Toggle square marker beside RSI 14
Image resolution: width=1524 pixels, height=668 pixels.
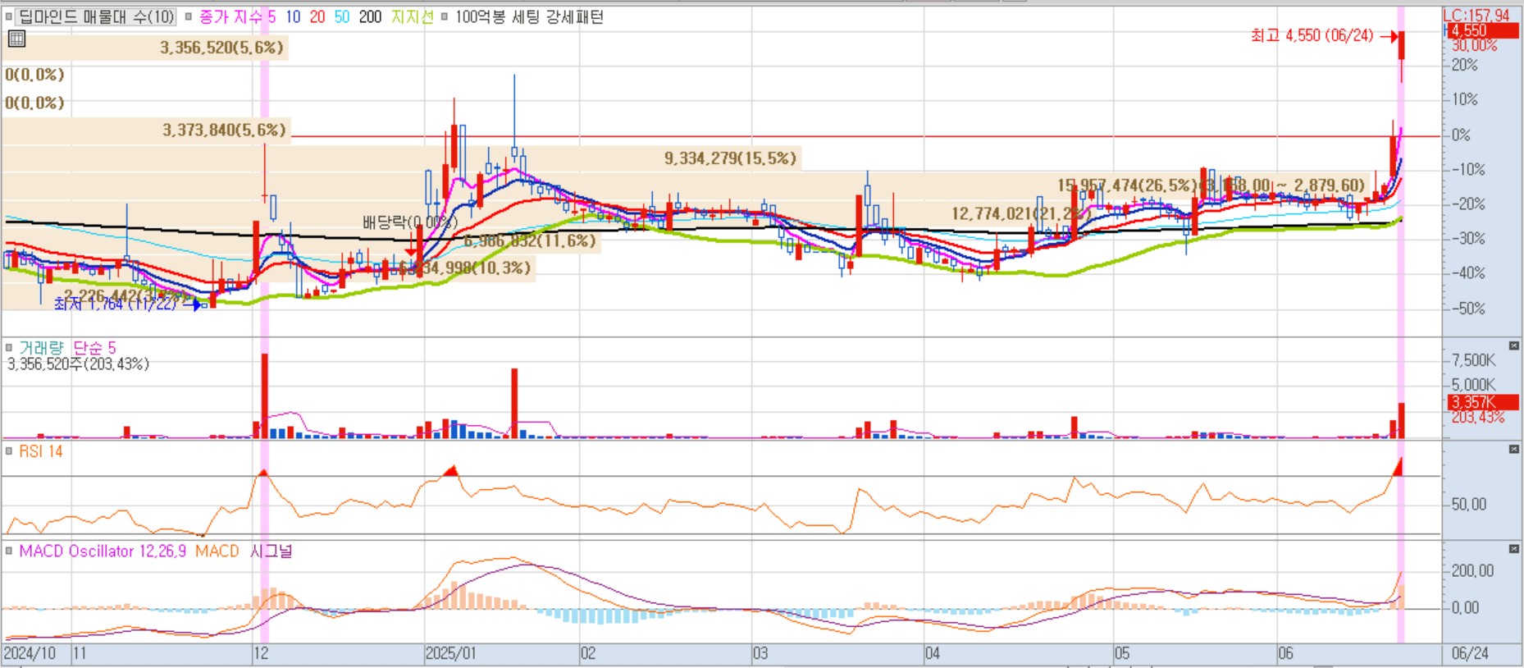pyautogui.click(x=9, y=451)
